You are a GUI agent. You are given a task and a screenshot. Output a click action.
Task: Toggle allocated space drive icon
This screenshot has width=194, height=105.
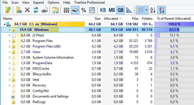pos(75,10)
